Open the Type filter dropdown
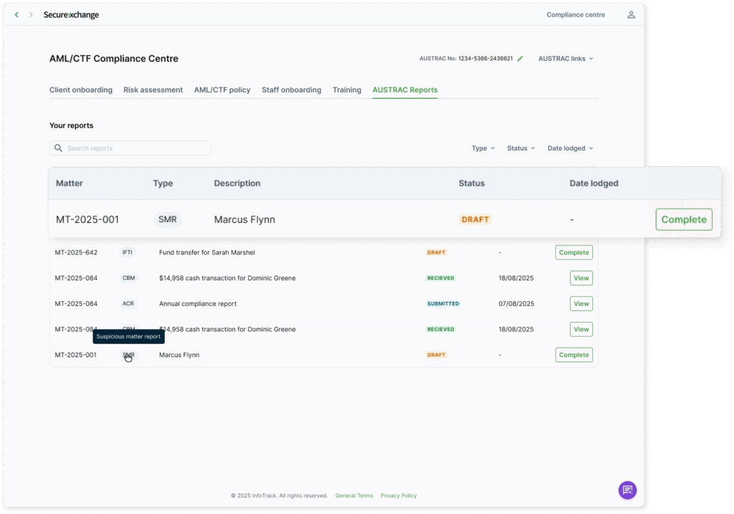Image resolution: width=734 pixels, height=514 pixels. tap(482, 148)
